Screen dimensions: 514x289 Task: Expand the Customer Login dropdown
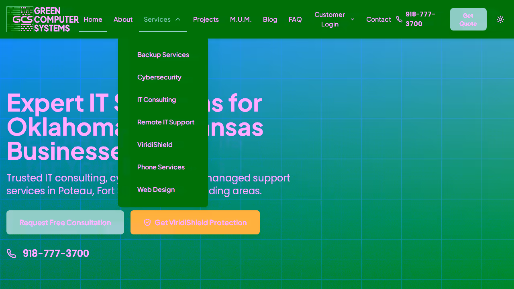click(x=334, y=19)
